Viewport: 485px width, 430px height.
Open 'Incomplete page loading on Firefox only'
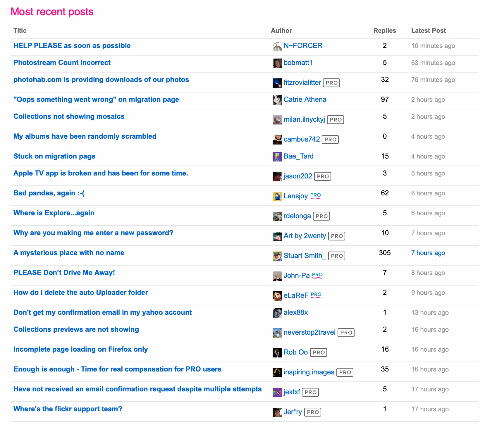(x=80, y=349)
